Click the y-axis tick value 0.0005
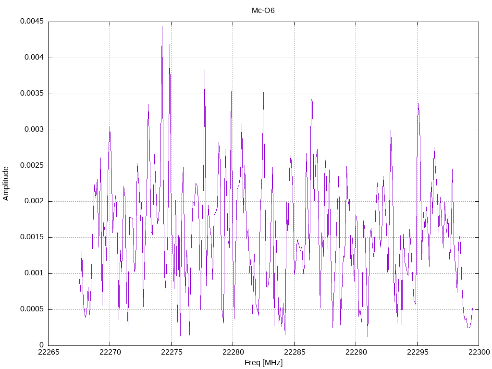The width and height of the screenshot is (492, 369). click(x=32, y=309)
